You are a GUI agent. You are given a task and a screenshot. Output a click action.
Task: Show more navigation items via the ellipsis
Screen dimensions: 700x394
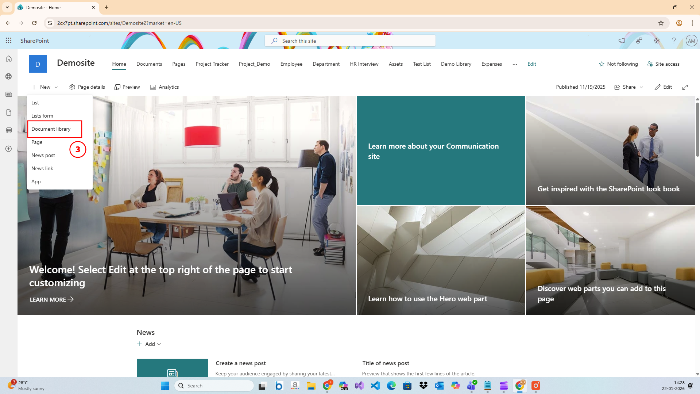coord(515,64)
